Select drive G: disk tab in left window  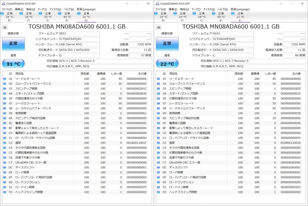click(86, 17)
